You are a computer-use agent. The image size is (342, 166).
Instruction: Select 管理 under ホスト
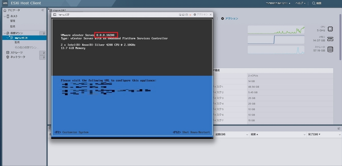pyautogui.click(x=13, y=21)
